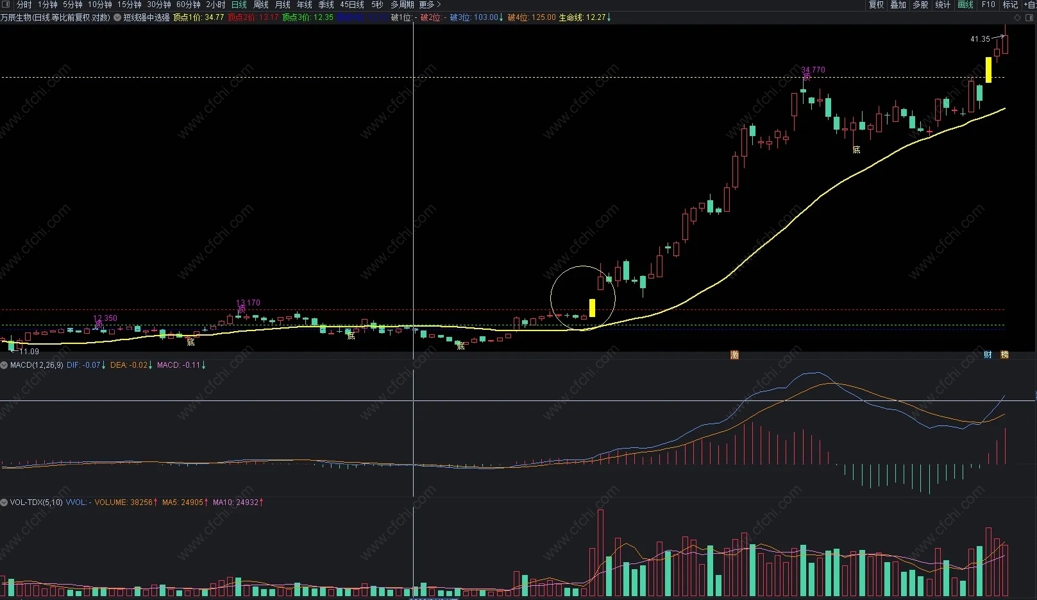Switch to the 日线 daily tab
This screenshot has width=1037, height=600.
[239, 4]
